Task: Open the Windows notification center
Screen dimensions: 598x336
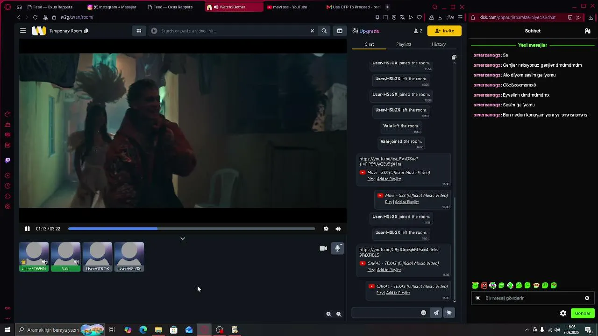Action: 589,330
